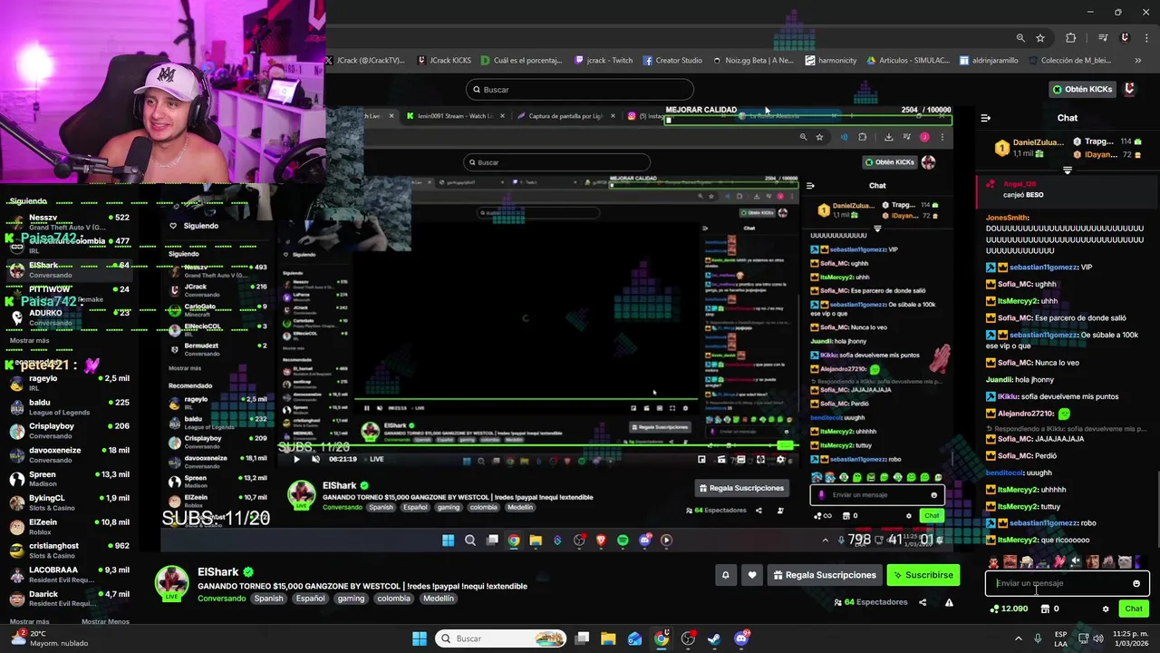The height and width of the screenshot is (653, 1160).
Task: Select the colombia tag
Action: [x=394, y=599]
